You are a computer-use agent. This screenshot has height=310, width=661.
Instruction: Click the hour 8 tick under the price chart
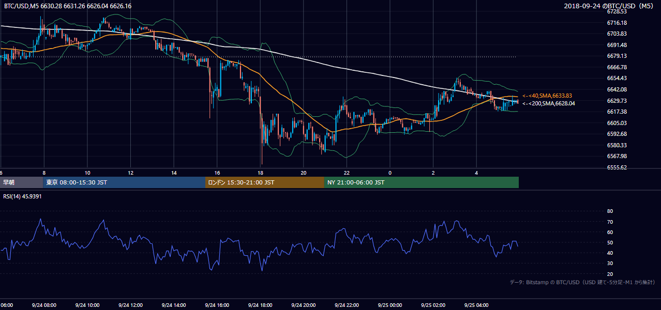pyautogui.click(x=44, y=173)
